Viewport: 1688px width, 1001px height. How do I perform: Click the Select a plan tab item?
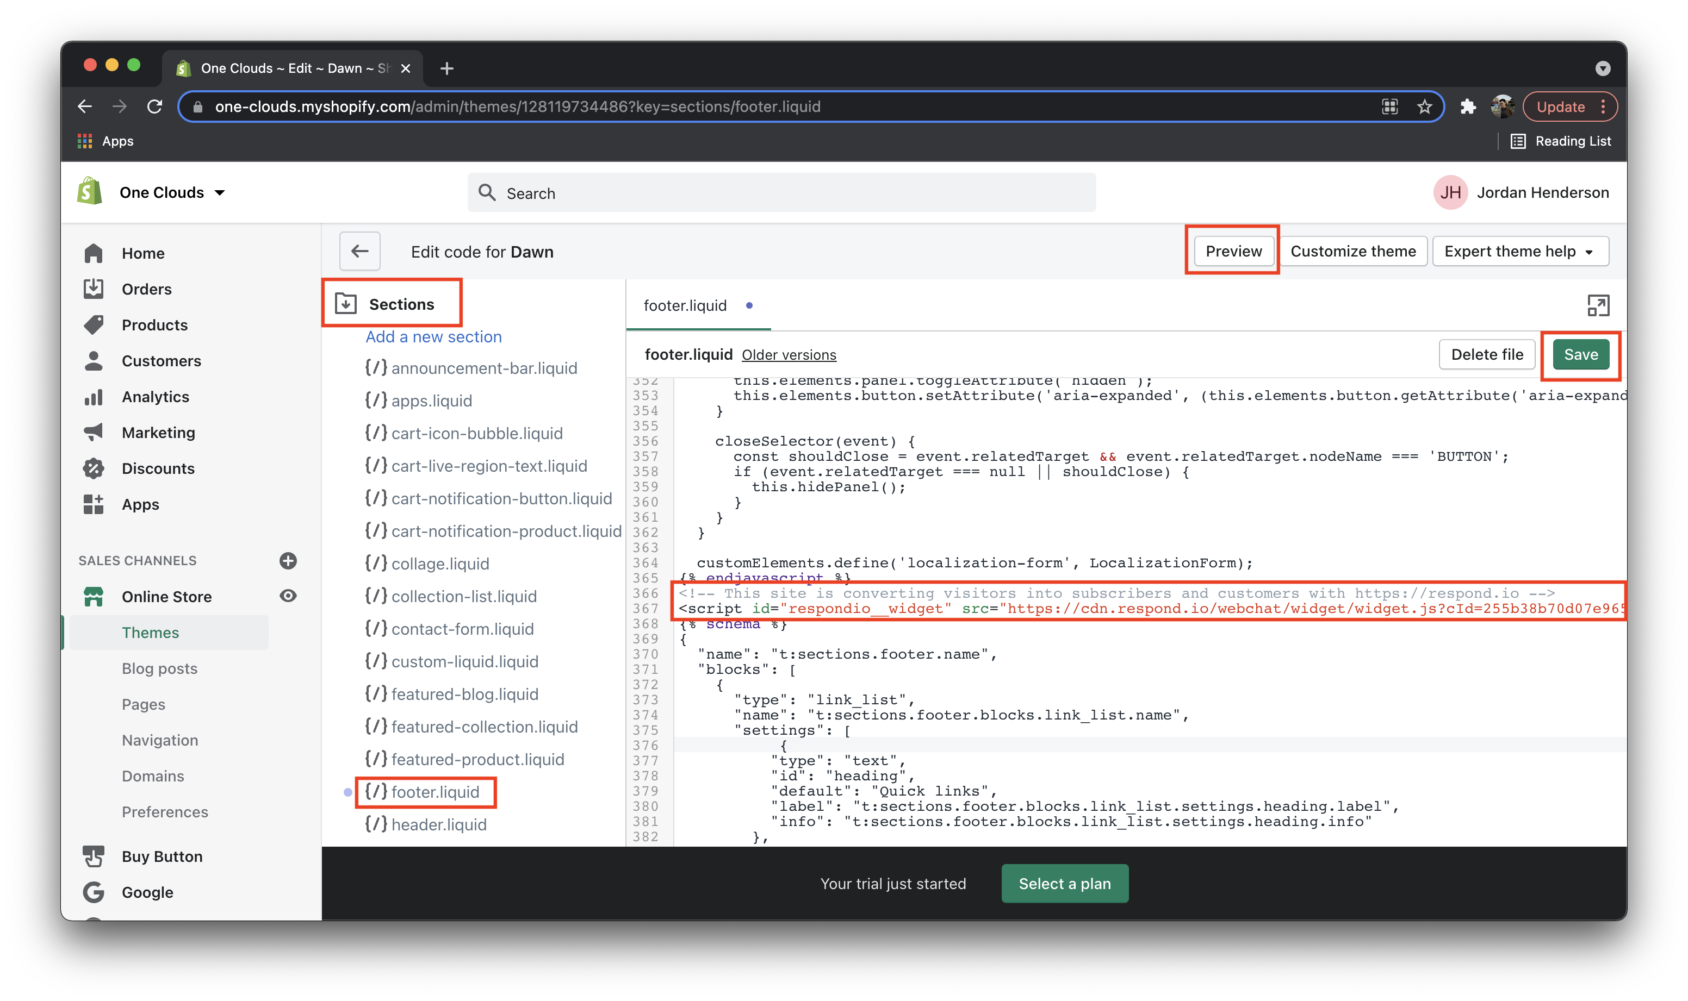(1065, 883)
